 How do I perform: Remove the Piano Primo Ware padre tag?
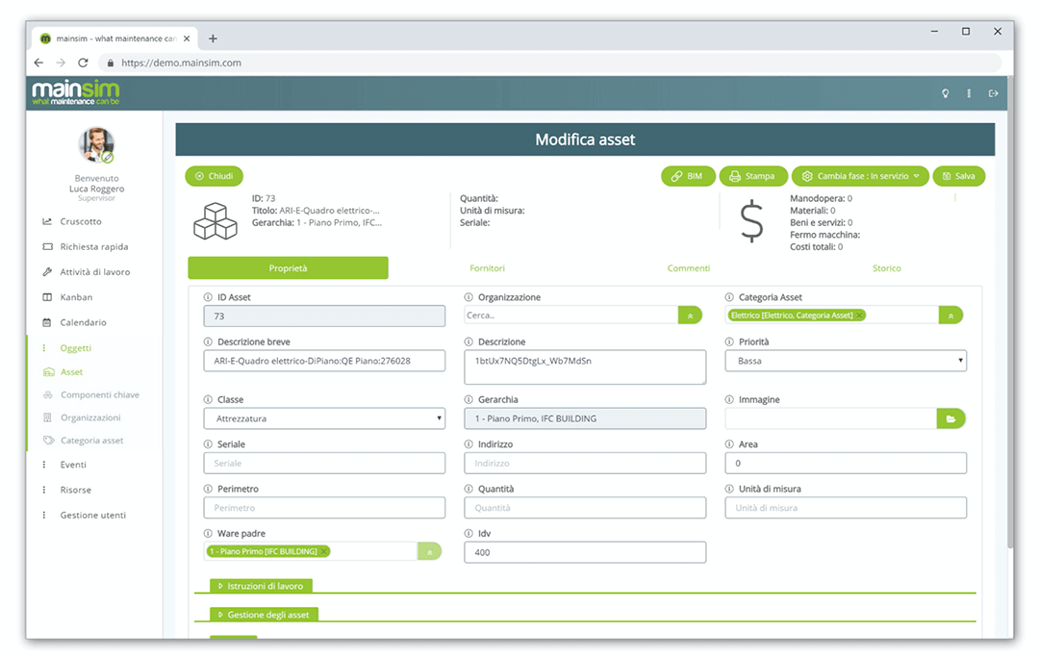323,551
